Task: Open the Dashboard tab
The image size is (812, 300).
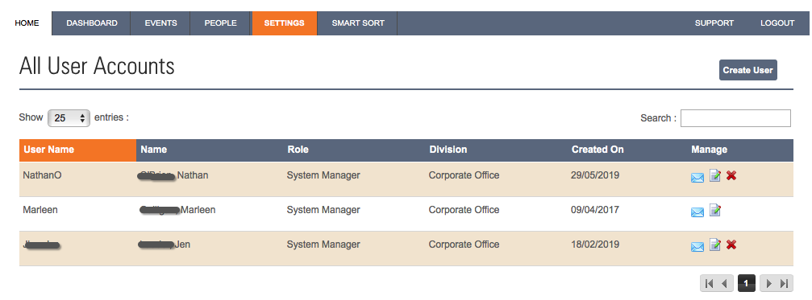Action: click(92, 23)
